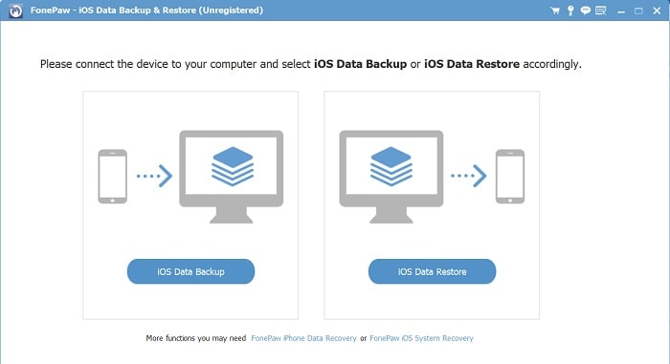Maximize the FonePaw window
The height and width of the screenshot is (364, 670).
638,11
